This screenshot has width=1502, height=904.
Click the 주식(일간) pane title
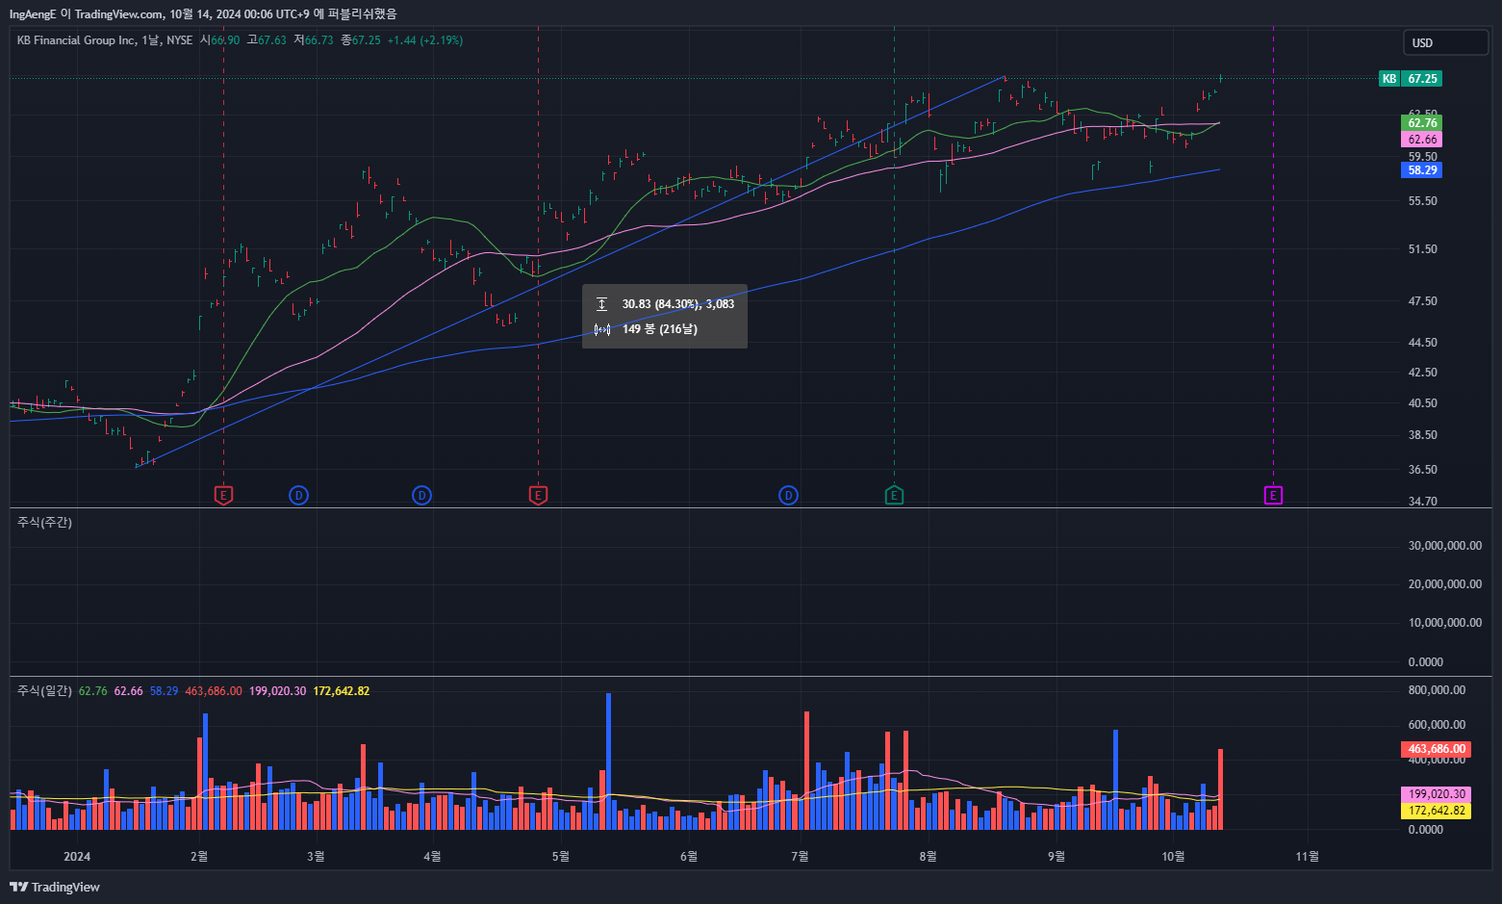pos(44,690)
